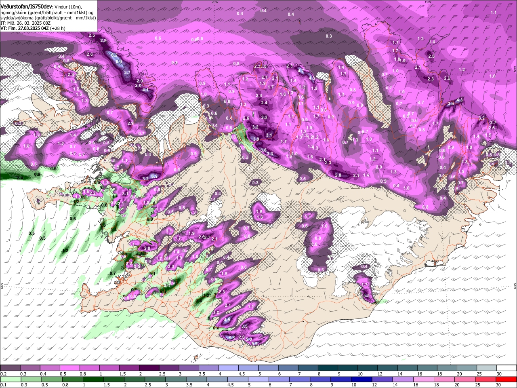
Task: Click the '20W' longitude label
Action: click(215, 2)
